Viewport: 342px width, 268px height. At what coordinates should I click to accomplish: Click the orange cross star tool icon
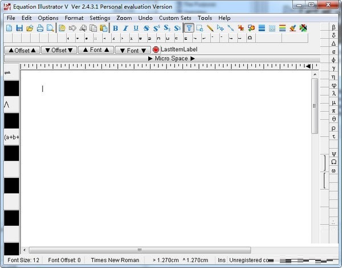pyautogui.click(x=241, y=28)
